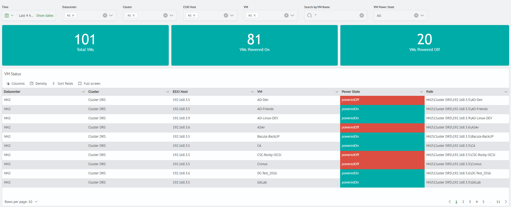
Task: Expand the VM filter dropdown
Action: [292, 15]
